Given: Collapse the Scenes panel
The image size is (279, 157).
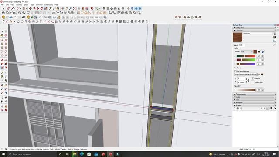Looking at the screenshot, I should coord(255,106).
